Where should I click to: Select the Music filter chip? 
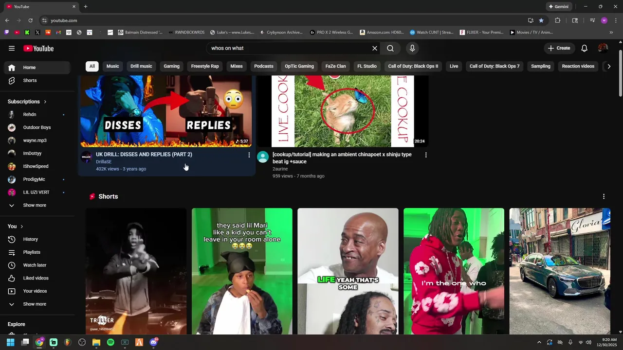point(113,66)
